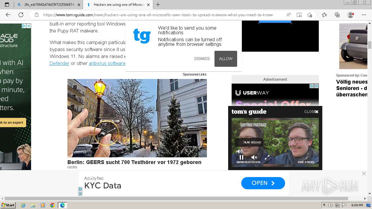
Task: Click the car ad thumbnail
Action: click(x=353, y=46)
